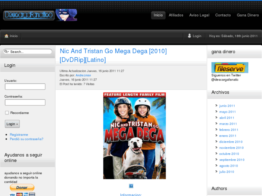Open the diciembre 2010 archive
Image resolution: width=262 pixels, height=196 pixels.
[231, 142]
